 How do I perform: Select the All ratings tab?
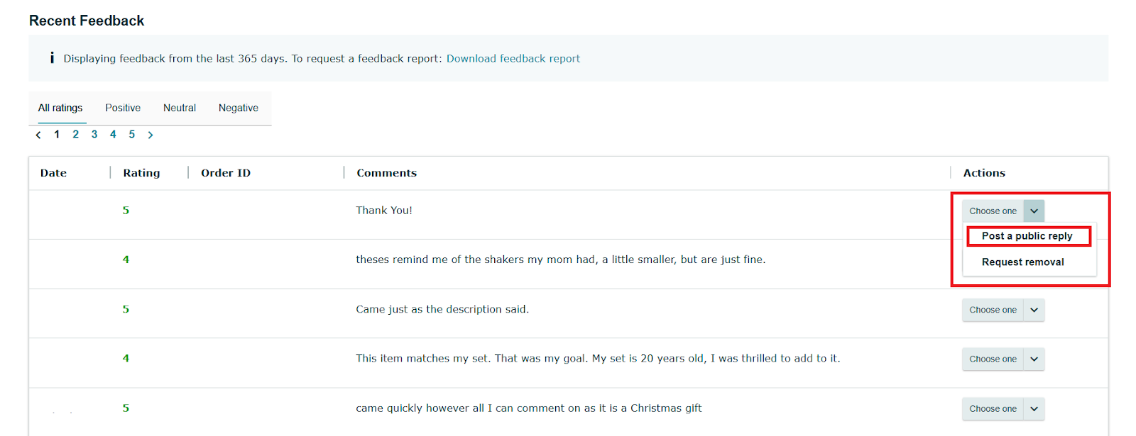pos(60,108)
